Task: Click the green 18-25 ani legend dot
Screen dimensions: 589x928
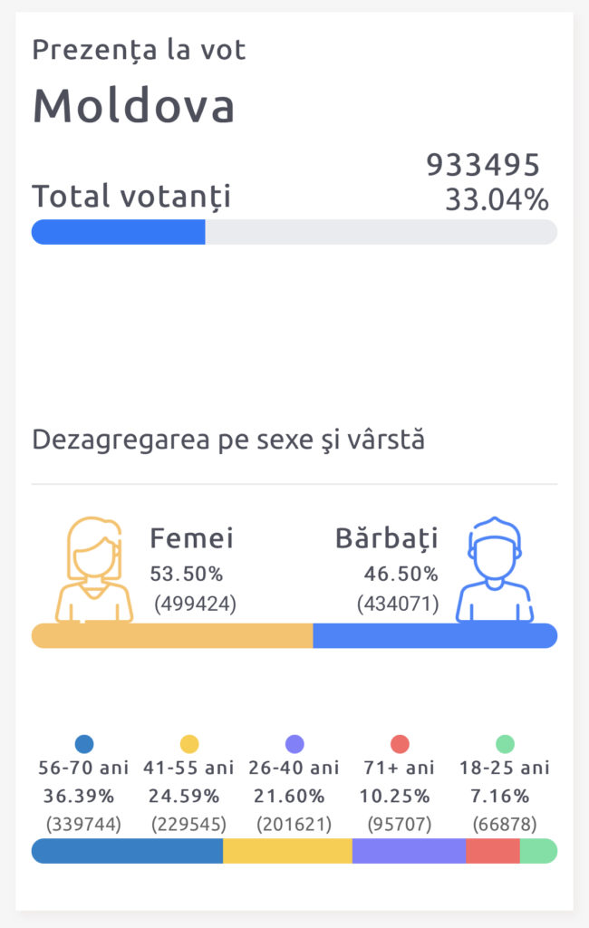Action: [x=505, y=745]
